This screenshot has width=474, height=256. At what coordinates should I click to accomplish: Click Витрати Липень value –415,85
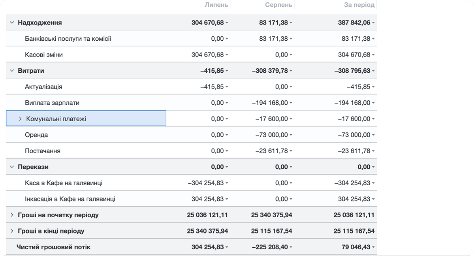click(212, 71)
